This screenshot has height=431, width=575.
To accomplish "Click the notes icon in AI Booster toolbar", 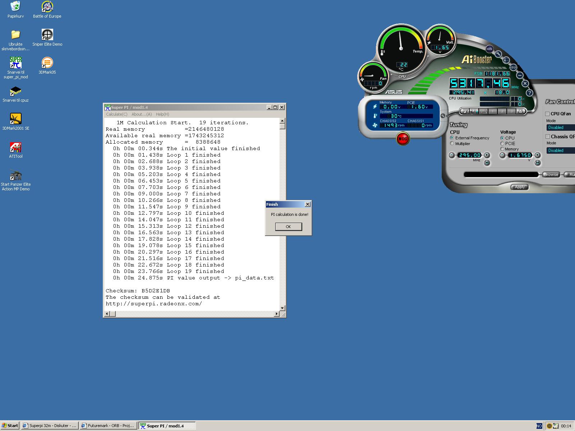I will click(x=465, y=112).
